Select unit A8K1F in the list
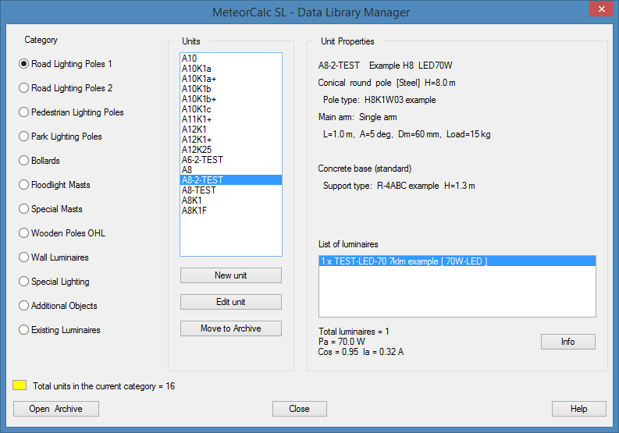Image resolution: width=619 pixels, height=433 pixels. click(231, 211)
